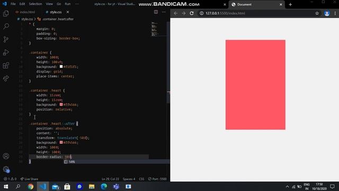Screen dimensions: 339x191
Task: Go back in the Chrome browser
Action: (x=175, y=13)
